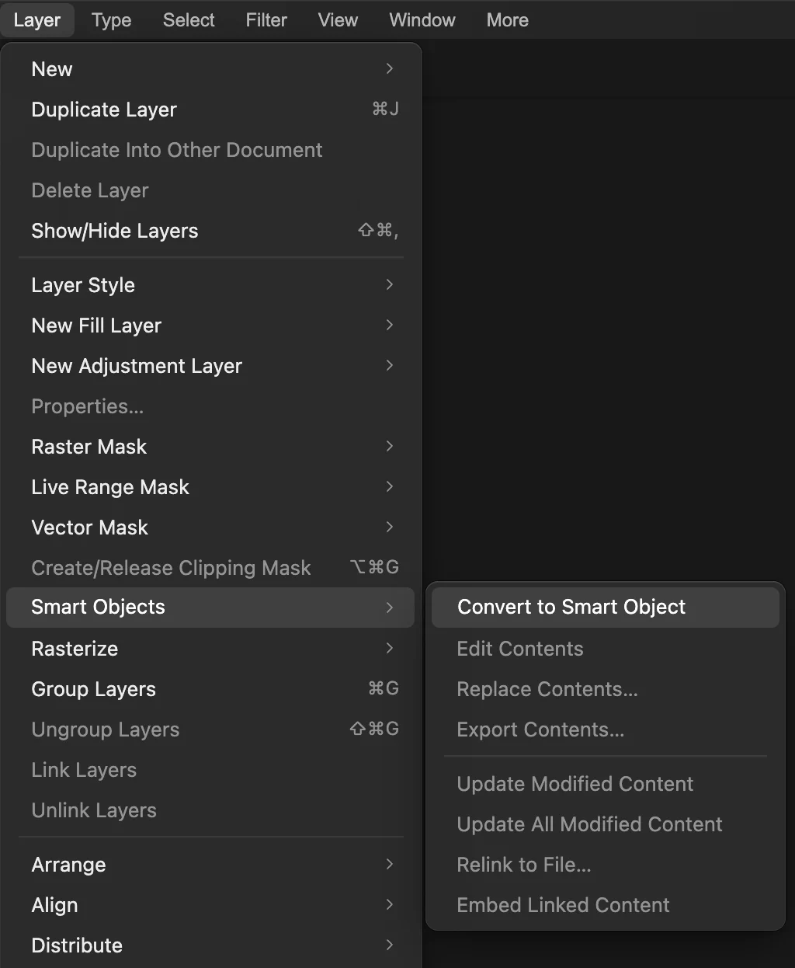Click Export Contents… in the submenu
Screen dimensions: 795x968
click(x=606, y=729)
